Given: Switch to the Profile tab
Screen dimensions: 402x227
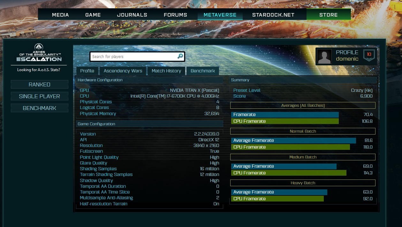Looking at the screenshot, I should pyautogui.click(x=87, y=71).
